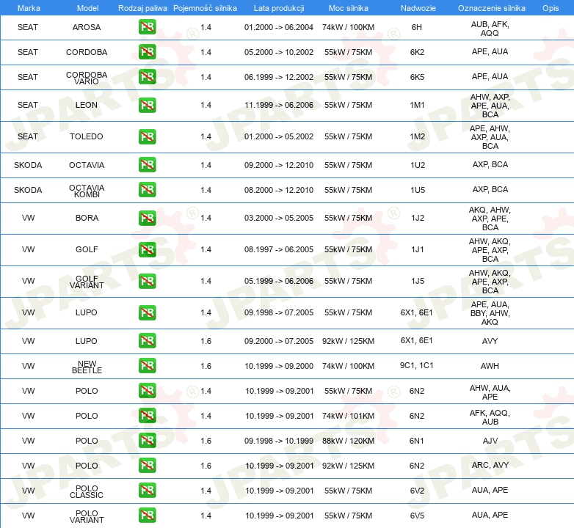Click the fuel icon in the SEAT AROSA row
The height and width of the screenshot is (528, 574).
147,27
